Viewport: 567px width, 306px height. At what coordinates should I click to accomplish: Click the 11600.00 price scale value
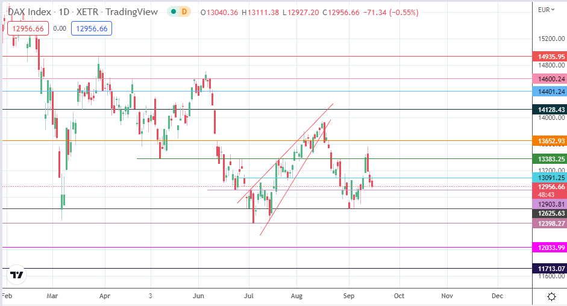pos(551,276)
